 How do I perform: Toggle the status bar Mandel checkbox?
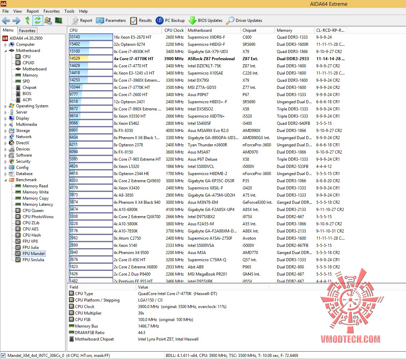pyautogui.click(x=3, y=355)
